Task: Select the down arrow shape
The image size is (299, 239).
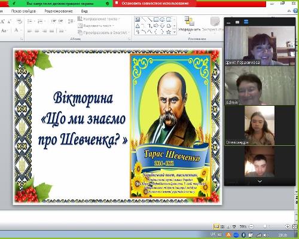Action: pos(162,26)
